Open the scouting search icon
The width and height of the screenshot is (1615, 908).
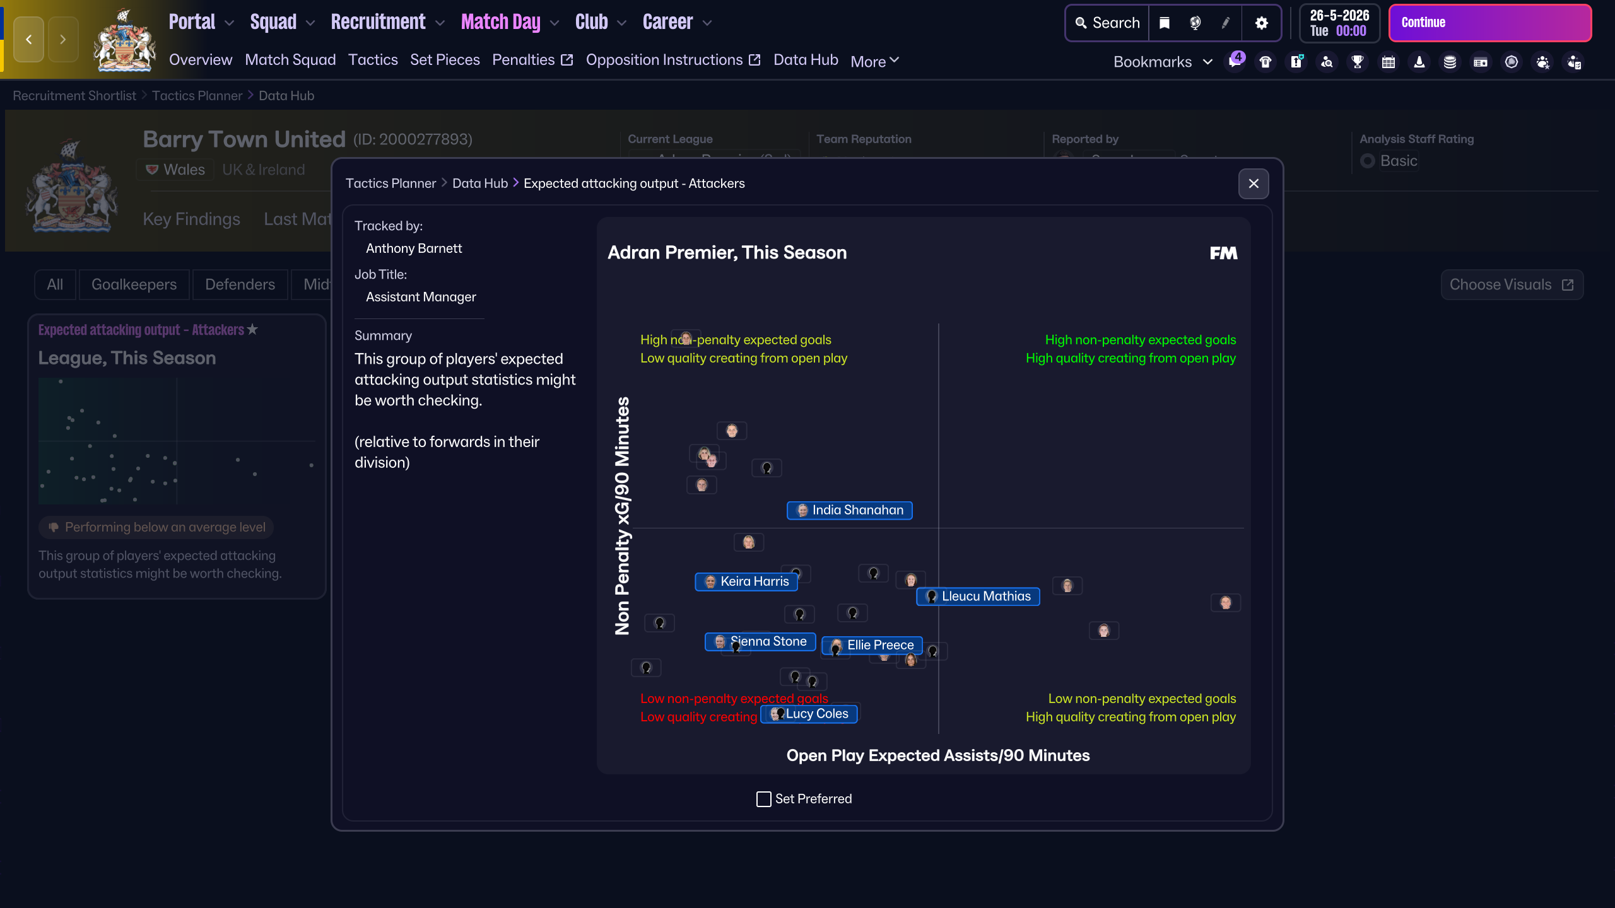coord(1327,61)
